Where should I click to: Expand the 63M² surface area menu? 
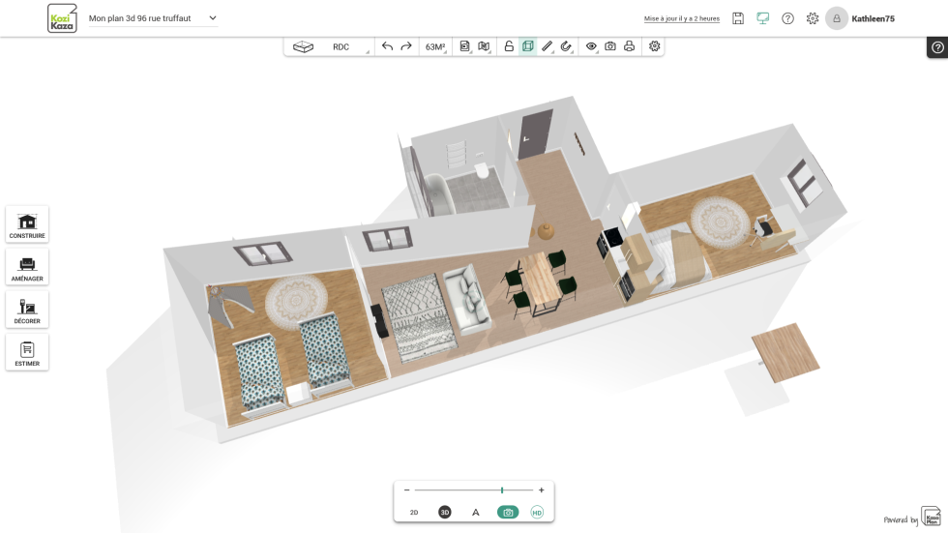tap(435, 46)
